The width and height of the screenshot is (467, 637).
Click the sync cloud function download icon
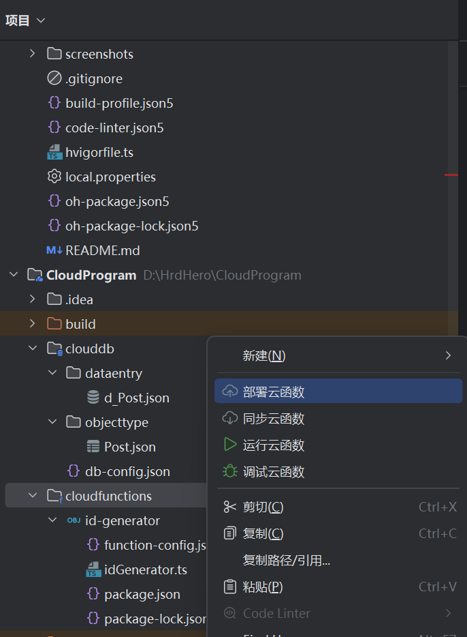230,418
